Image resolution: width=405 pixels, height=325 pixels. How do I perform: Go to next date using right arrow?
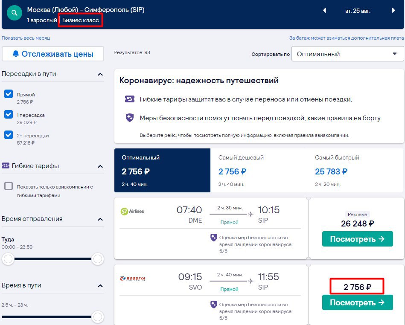(x=393, y=11)
